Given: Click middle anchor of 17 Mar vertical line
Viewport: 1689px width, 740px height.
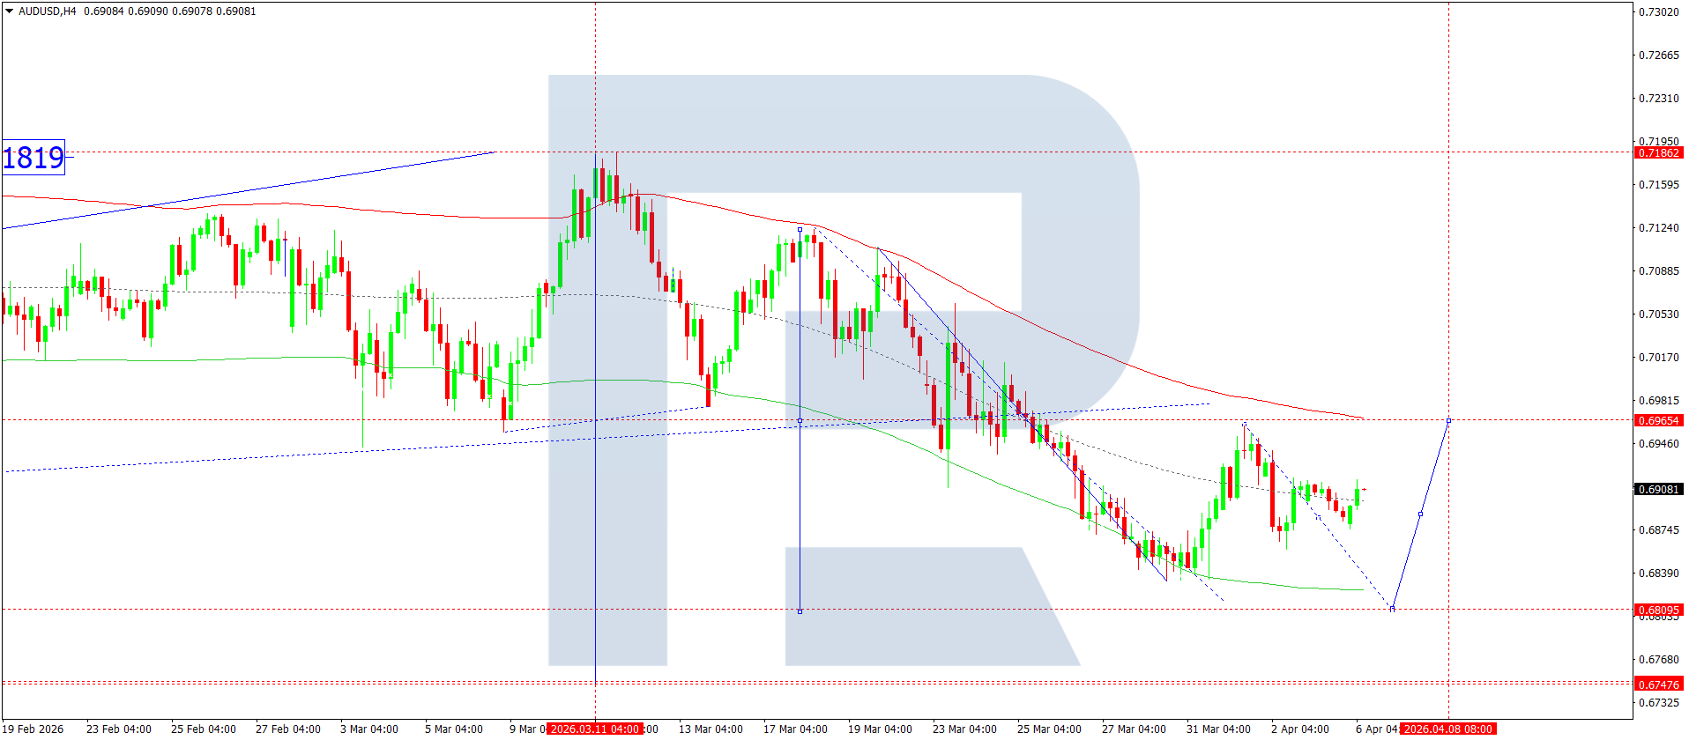Looking at the screenshot, I should coord(800,420).
